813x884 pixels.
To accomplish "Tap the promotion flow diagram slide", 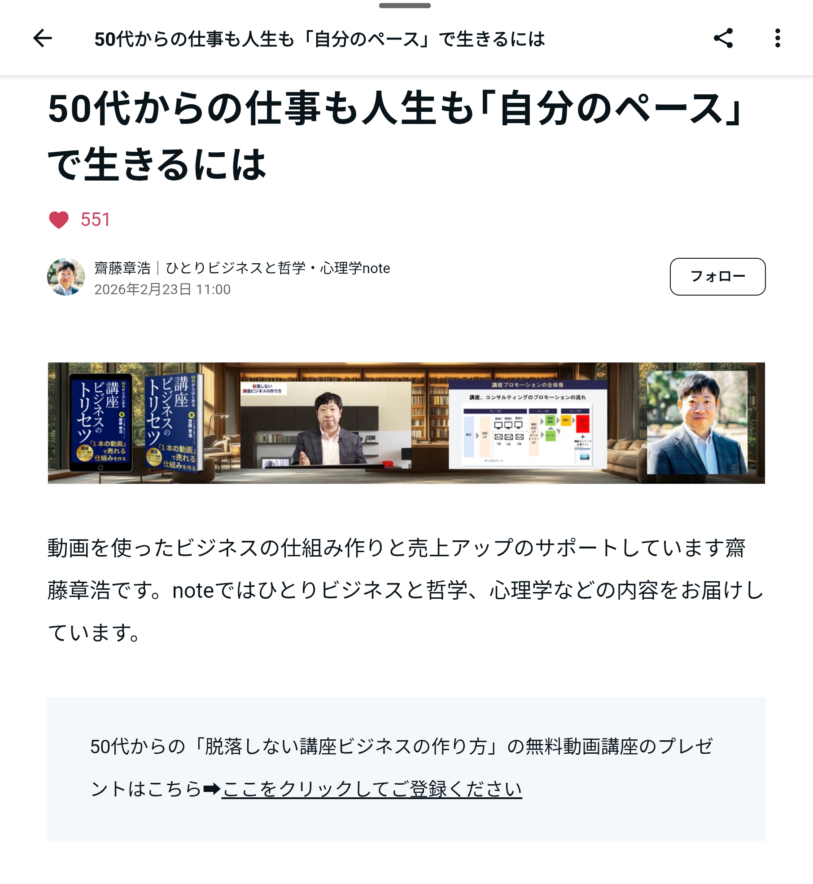I will tap(529, 424).
